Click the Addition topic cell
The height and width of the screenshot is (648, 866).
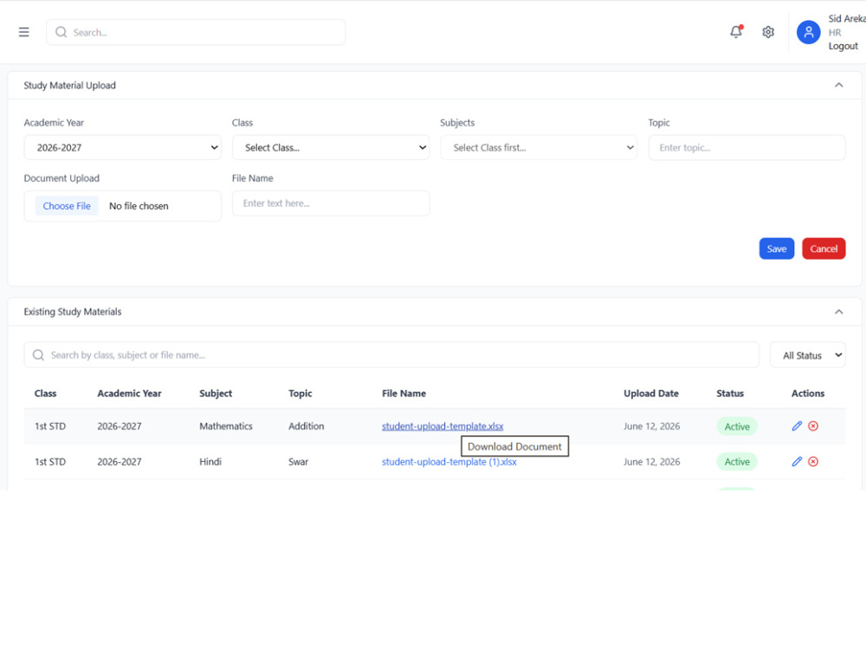pyautogui.click(x=306, y=427)
